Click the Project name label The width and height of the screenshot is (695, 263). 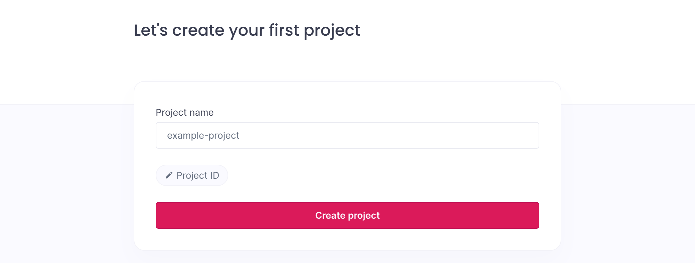click(x=184, y=112)
